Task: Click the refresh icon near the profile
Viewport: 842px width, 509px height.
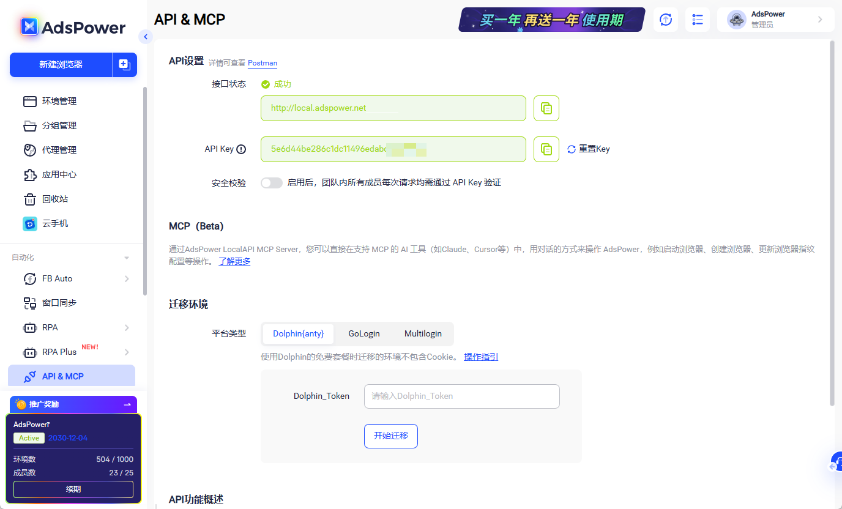Action: 665,19
